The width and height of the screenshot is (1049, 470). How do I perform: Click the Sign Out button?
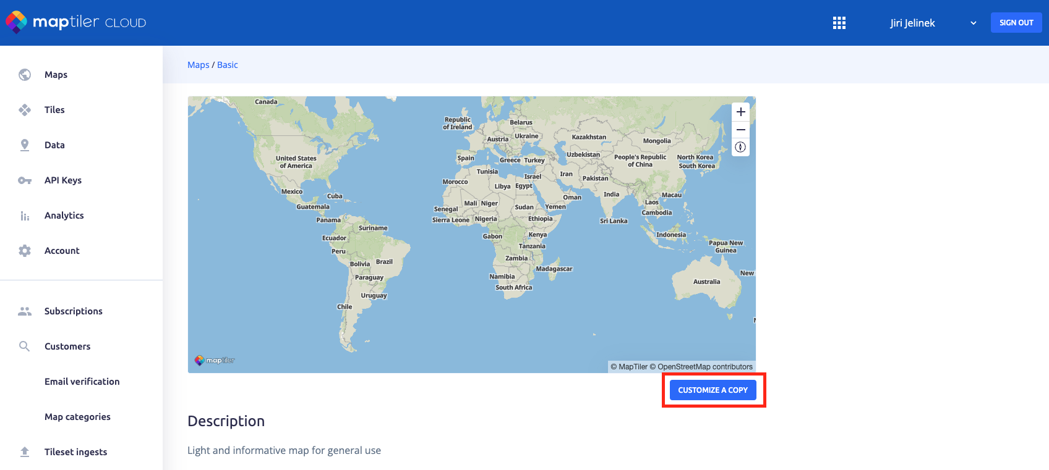tap(1016, 23)
